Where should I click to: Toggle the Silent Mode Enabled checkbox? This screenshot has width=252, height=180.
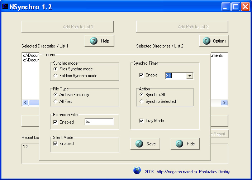[x=55, y=144]
